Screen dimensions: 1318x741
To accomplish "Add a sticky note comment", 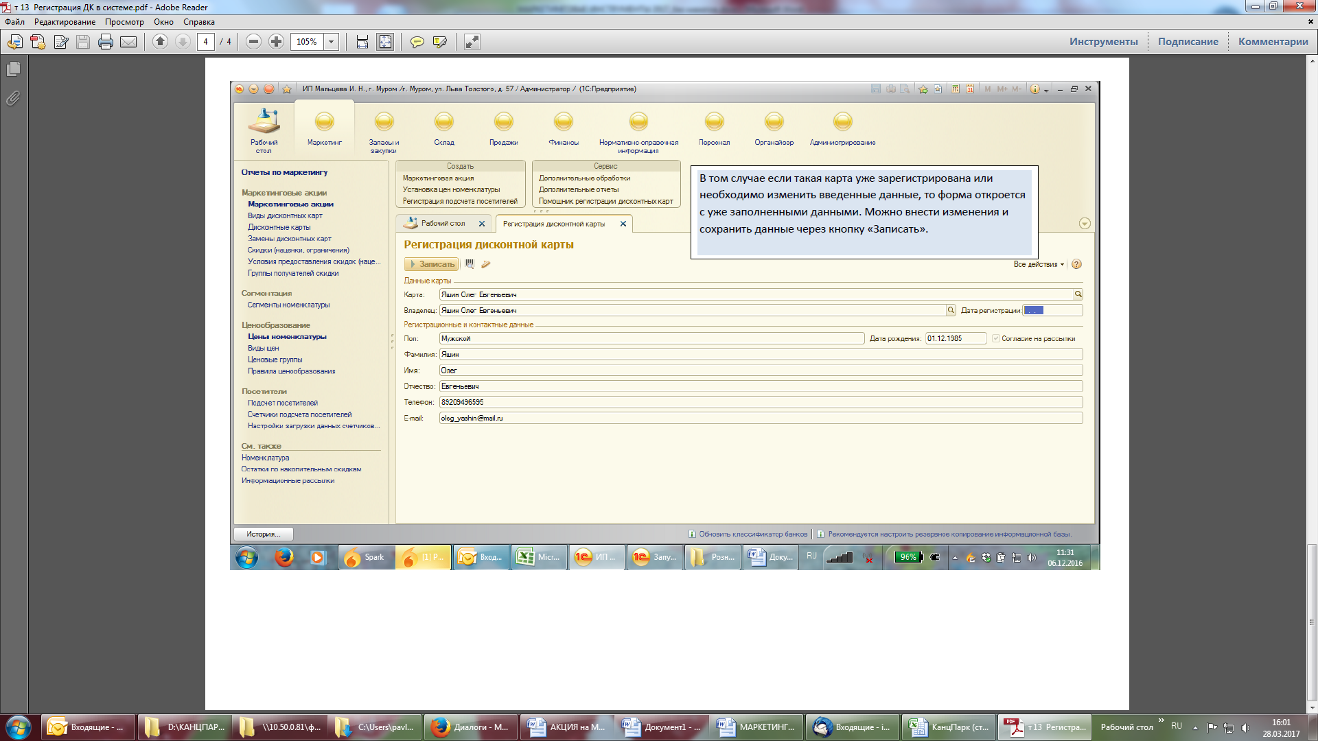I will point(417,42).
